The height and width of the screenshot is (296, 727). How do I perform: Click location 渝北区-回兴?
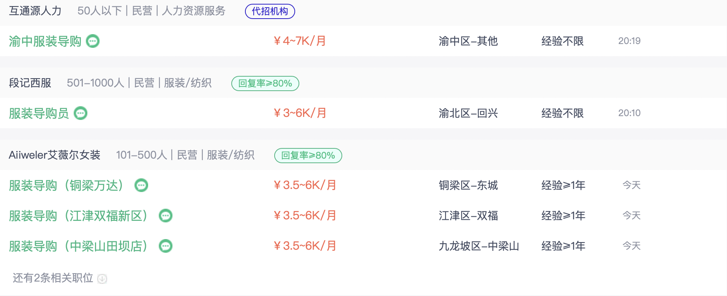[468, 113]
